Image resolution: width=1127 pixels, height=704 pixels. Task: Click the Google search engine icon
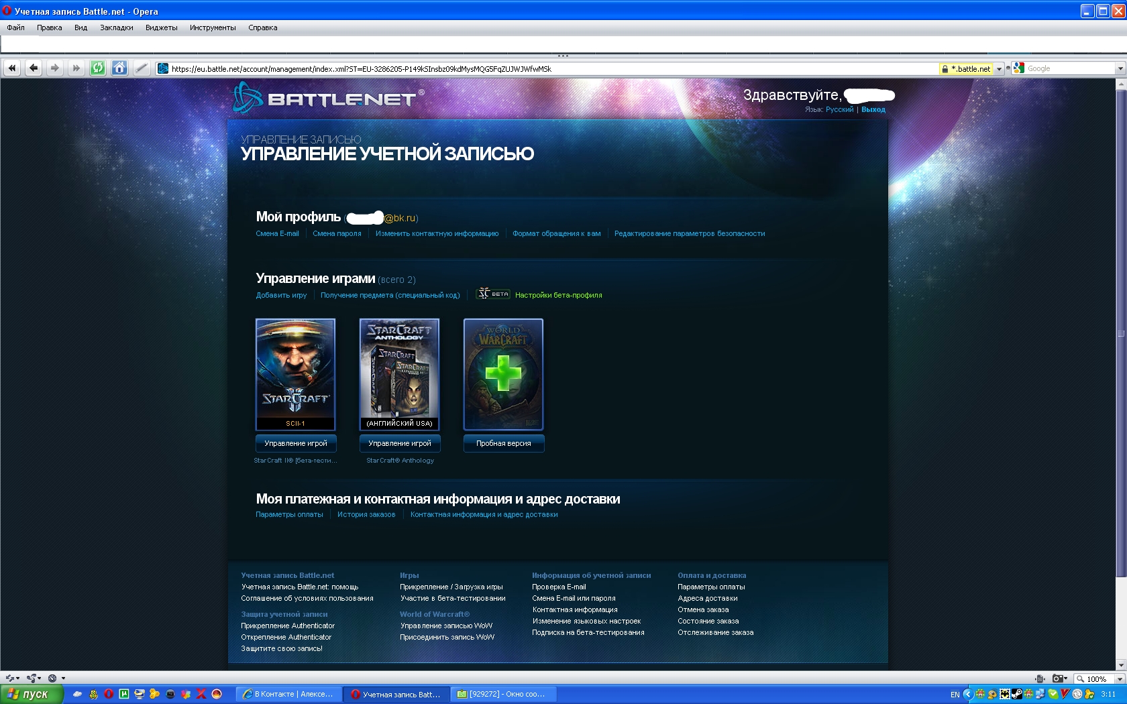(x=1019, y=68)
